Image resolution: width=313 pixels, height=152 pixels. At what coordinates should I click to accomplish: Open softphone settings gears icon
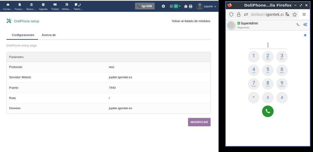305,25
